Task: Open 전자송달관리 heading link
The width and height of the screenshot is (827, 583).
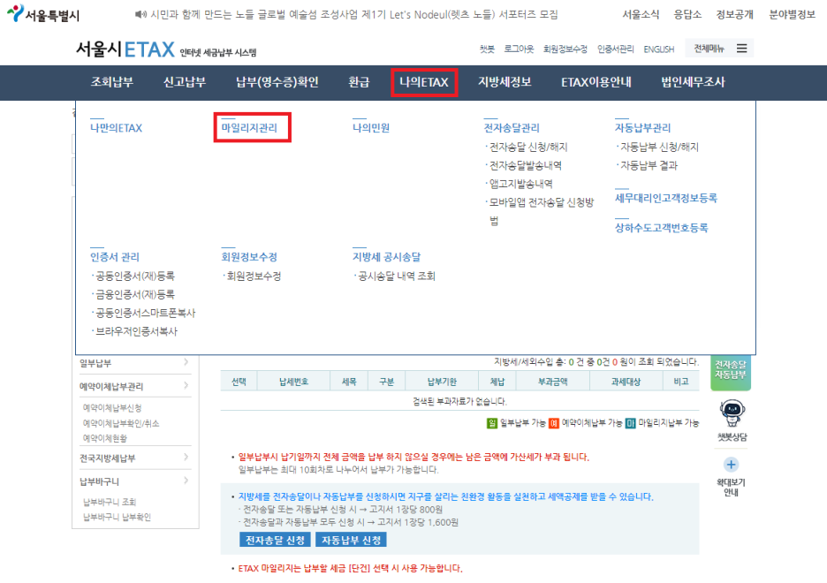Action: click(512, 128)
